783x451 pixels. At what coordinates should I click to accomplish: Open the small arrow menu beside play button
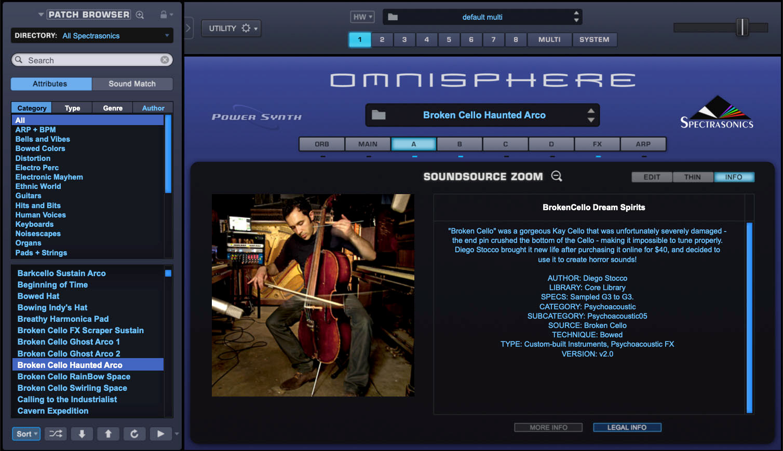pyautogui.click(x=177, y=433)
